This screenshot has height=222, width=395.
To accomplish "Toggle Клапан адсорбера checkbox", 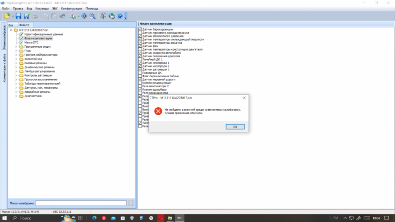I will 140,90.
